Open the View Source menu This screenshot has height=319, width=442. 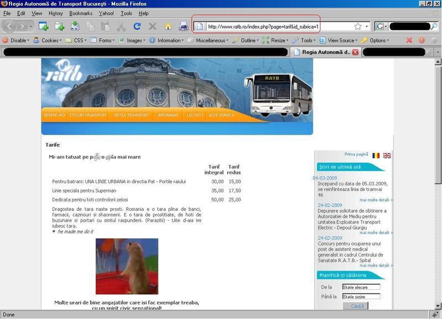coord(338,40)
